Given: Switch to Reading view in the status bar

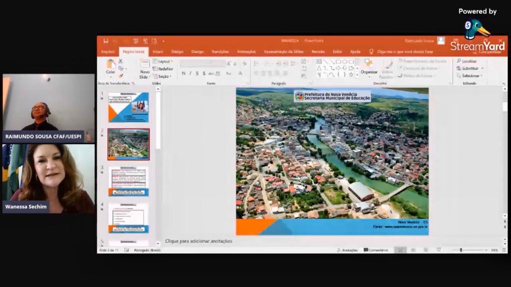Looking at the screenshot, I should pos(426,250).
